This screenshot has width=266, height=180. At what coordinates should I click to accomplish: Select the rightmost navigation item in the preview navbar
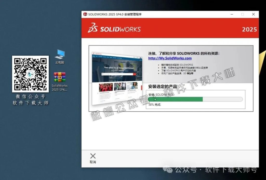coord(119,58)
